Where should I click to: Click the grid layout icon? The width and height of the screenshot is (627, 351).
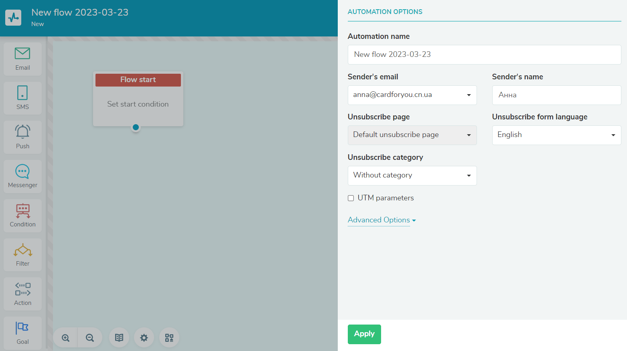click(169, 338)
